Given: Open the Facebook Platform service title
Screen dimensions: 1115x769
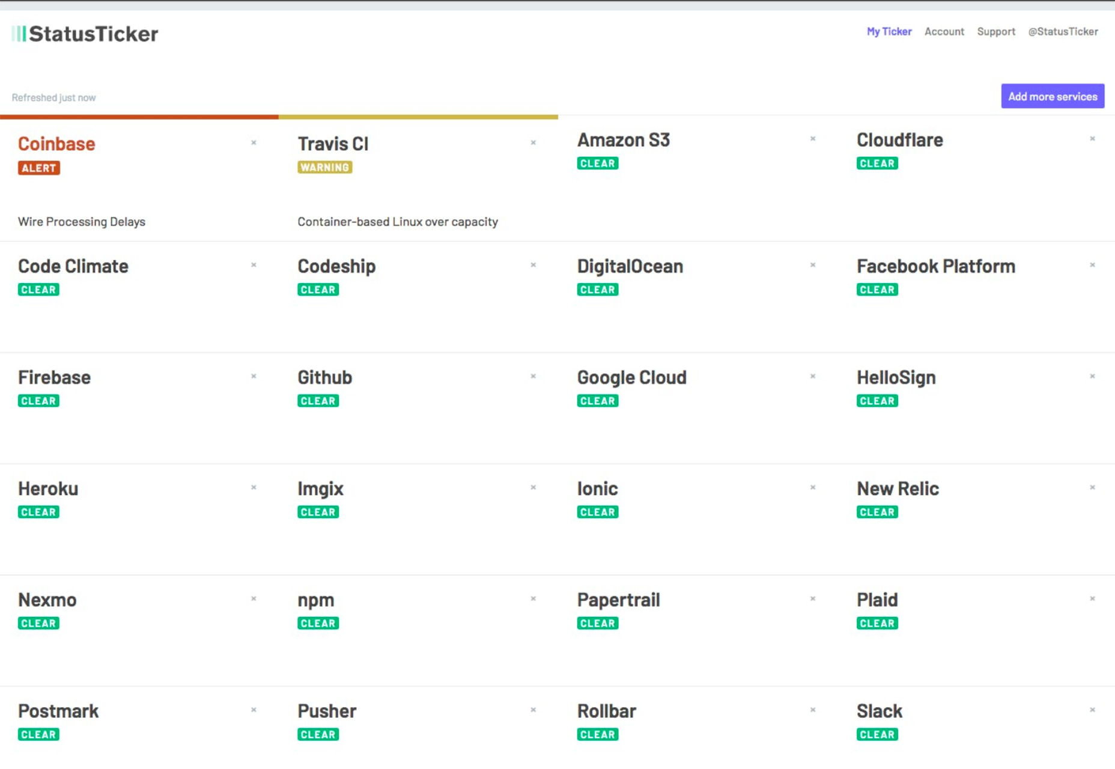Looking at the screenshot, I should [936, 266].
